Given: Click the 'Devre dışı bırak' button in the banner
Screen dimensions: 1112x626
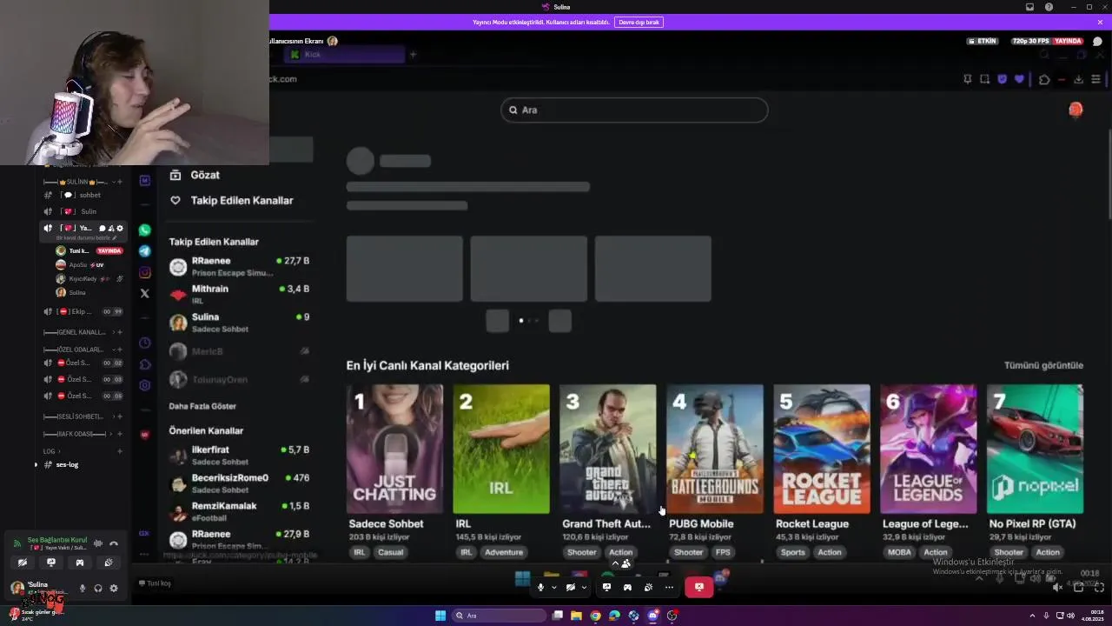Looking at the screenshot, I should [x=639, y=22].
